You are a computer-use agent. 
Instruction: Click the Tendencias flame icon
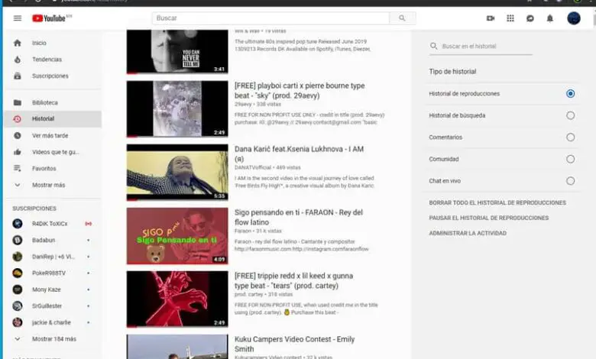point(18,60)
